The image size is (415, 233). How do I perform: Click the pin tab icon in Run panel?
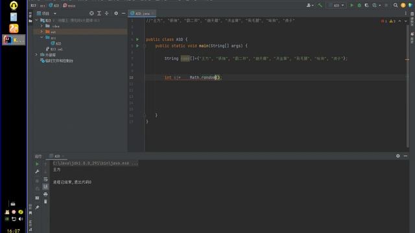(x=37, y=207)
